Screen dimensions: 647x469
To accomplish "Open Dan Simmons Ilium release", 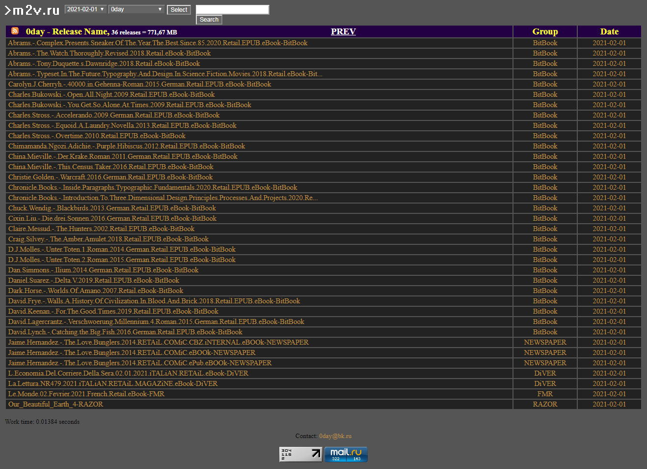I will point(103,270).
